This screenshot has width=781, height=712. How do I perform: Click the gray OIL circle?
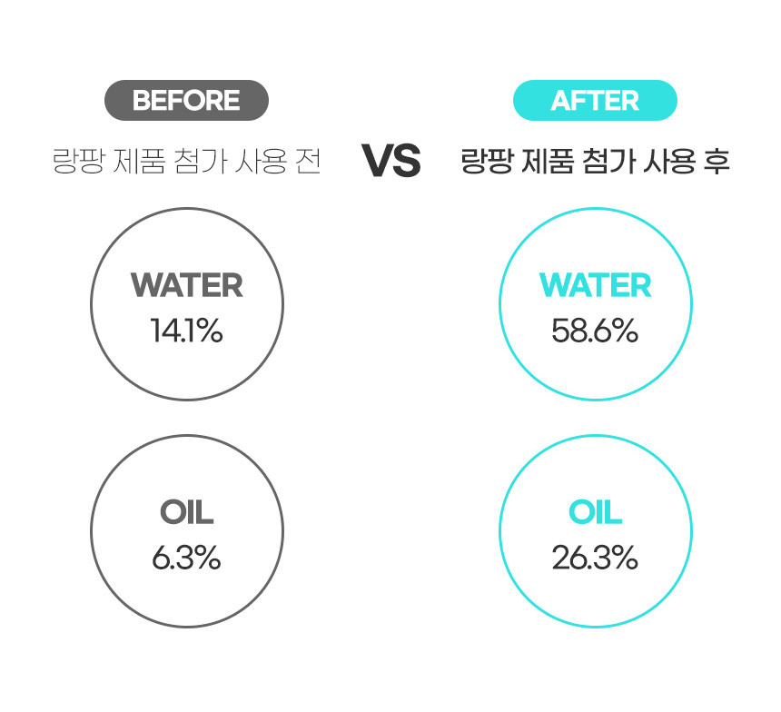(187, 531)
